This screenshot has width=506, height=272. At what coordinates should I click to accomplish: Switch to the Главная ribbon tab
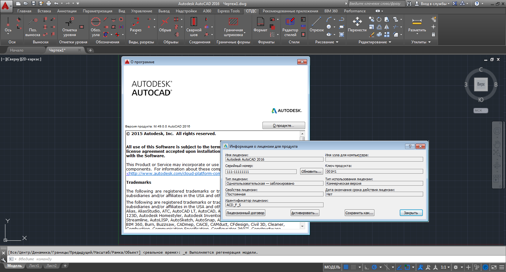(24, 11)
